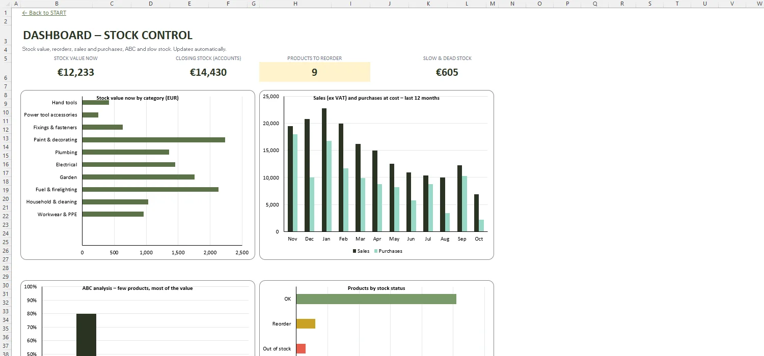This screenshot has width=764, height=356.
Task: Select the ABC analysis chart title
Action: [138, 288]
